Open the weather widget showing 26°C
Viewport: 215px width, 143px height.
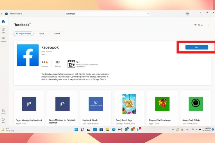tap(7, 130)
